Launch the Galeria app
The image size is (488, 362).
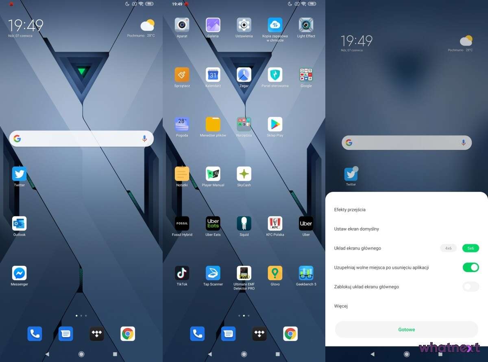[x=213, y=25]
